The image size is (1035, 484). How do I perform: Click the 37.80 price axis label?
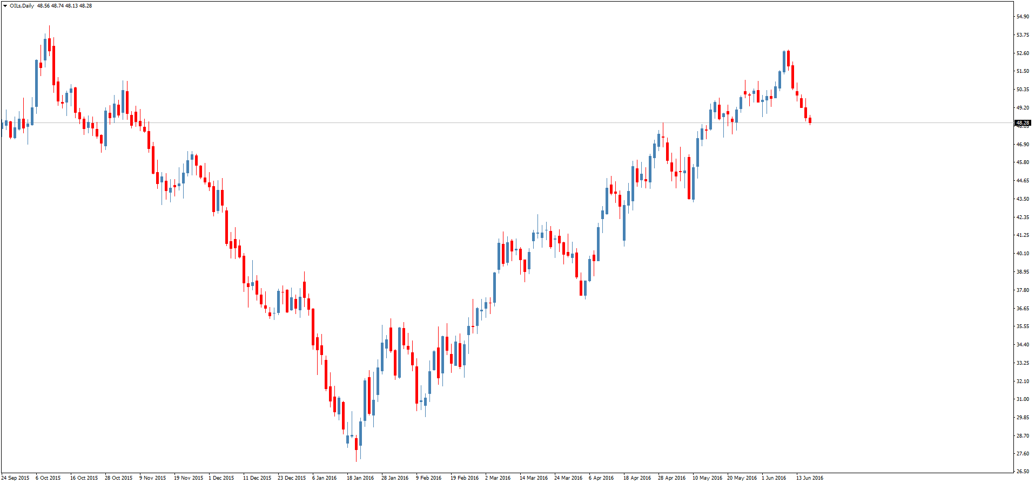coord(1023,290)
